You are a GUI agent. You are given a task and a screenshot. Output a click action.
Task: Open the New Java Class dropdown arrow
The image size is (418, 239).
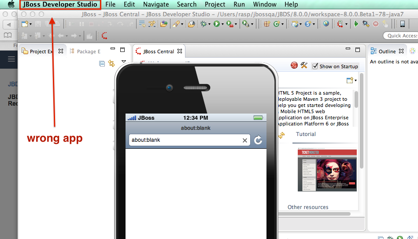[282, 24]
